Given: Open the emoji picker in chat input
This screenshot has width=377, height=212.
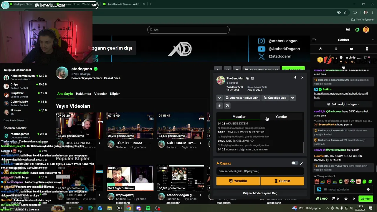Looking at the screenshot, I should point(368,189).
